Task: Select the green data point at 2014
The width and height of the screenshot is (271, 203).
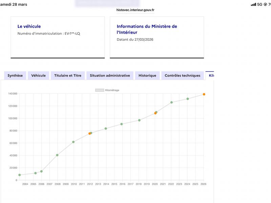Action: 106,129
